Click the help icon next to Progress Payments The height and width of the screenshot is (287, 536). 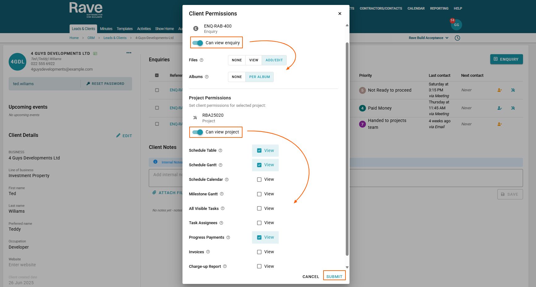pyautogui.click(x=228, y=237)
